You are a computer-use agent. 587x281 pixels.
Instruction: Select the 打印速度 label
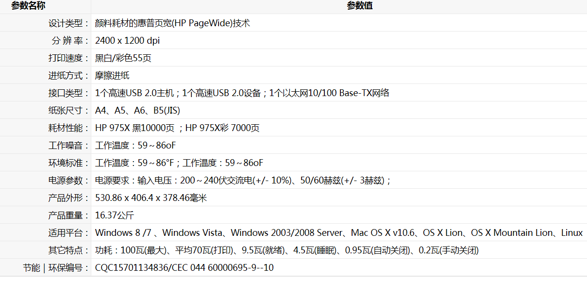tap(68, 58)
